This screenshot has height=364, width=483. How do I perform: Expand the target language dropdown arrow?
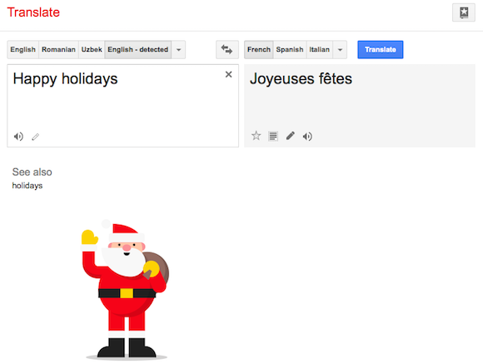[340, 50]
